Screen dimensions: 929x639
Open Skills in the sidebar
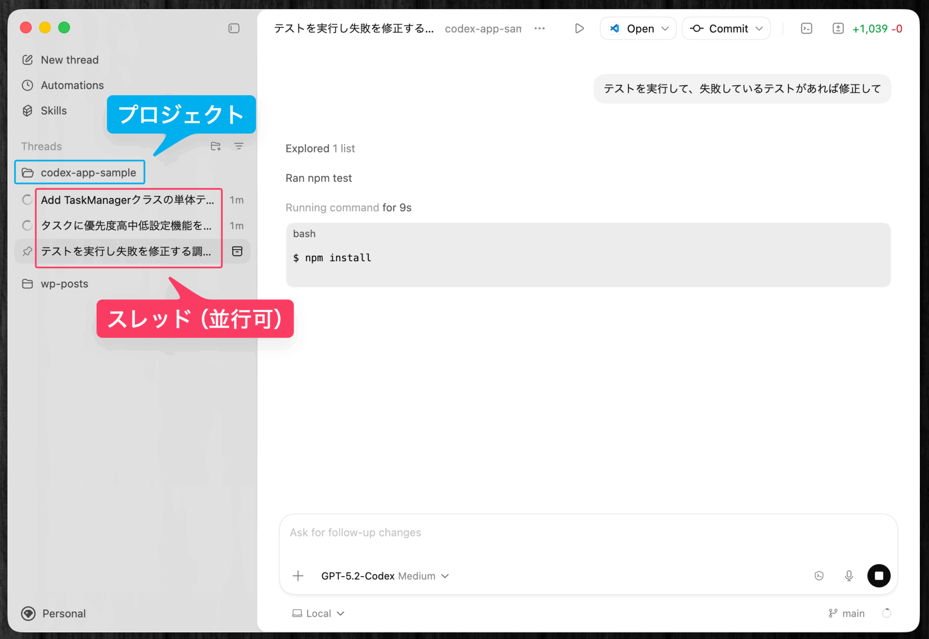pos(54,110)
